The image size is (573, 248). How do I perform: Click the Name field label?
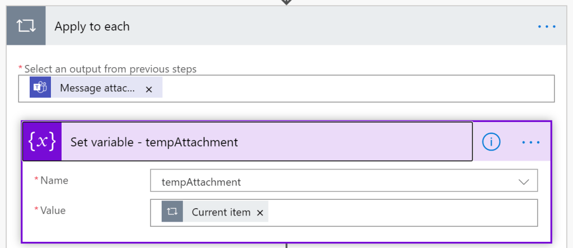(x=54, y=180)
